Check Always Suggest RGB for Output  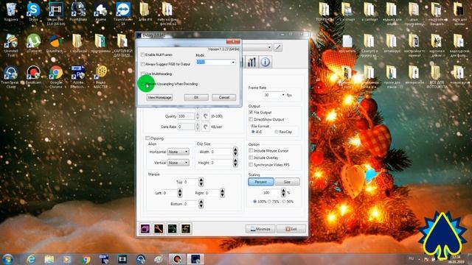pyautogui.click(x=142, y=64)
